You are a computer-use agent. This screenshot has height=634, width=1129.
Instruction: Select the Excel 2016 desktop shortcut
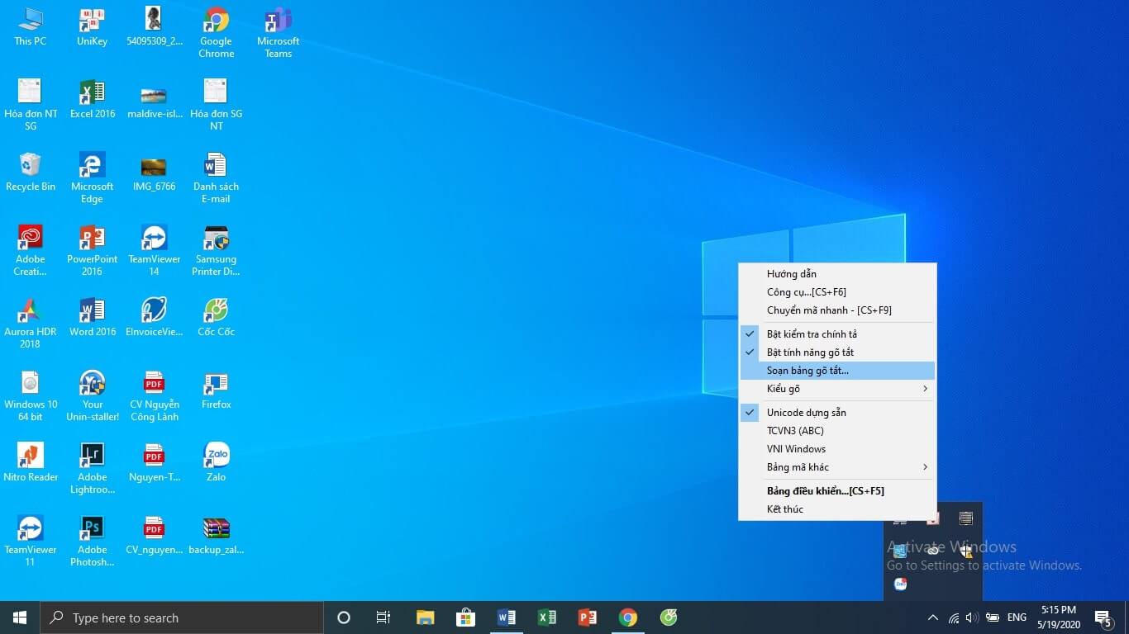[x=93, y=100]
